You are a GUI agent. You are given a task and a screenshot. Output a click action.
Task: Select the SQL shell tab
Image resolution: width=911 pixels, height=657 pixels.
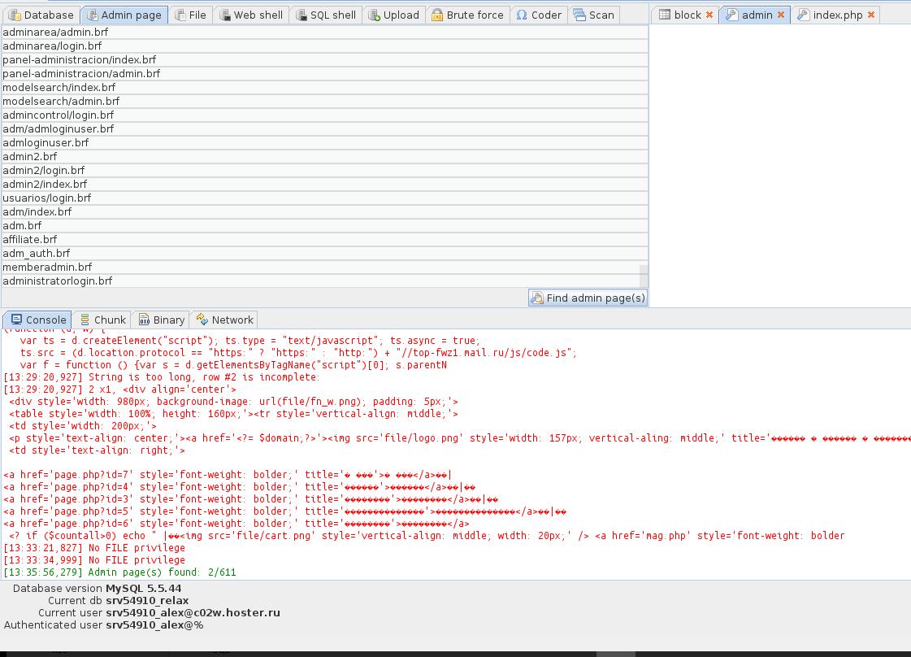point(325,15)
